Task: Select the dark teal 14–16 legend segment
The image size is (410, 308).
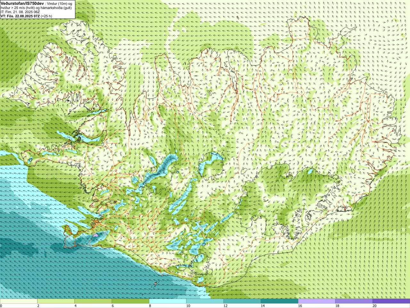Action: pyautogui.click(x=279, y=301)
